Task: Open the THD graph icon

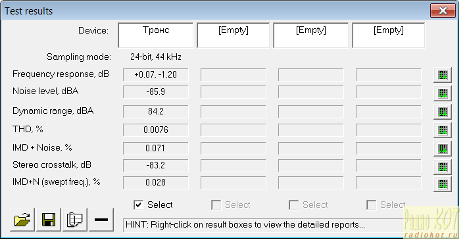Action: tap(442, 130)
